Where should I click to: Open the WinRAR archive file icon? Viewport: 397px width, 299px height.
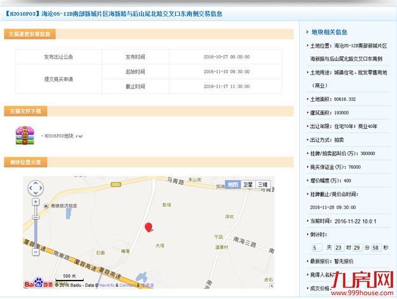25,136
